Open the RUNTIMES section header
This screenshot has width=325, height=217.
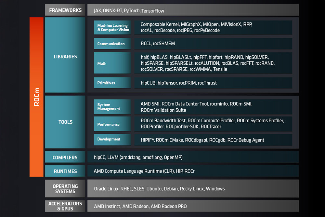click(x=65, y=171)
